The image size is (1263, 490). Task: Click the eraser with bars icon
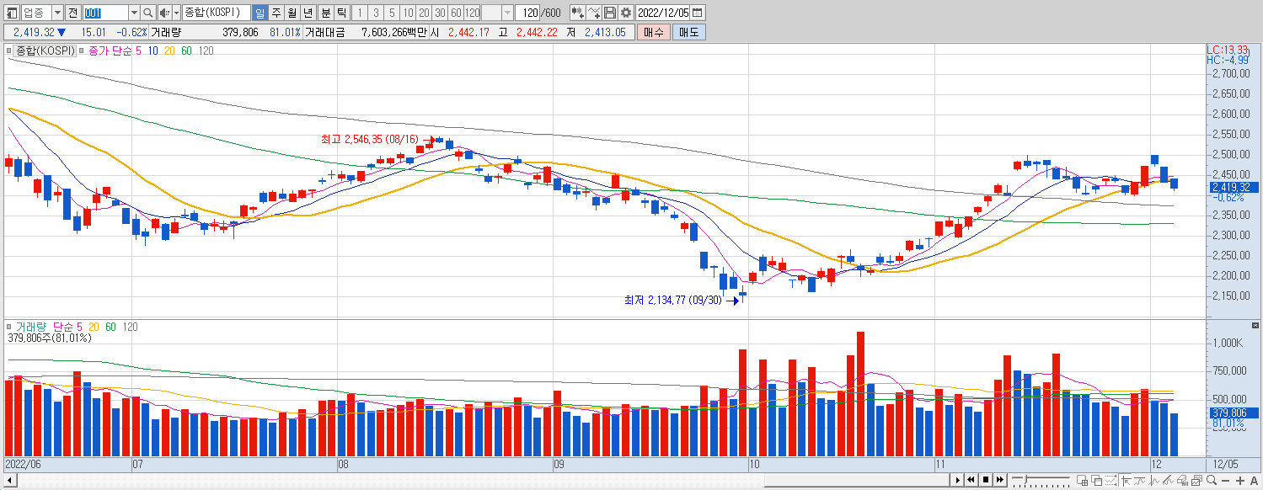pyautogui.click(x=1183, y=481)
